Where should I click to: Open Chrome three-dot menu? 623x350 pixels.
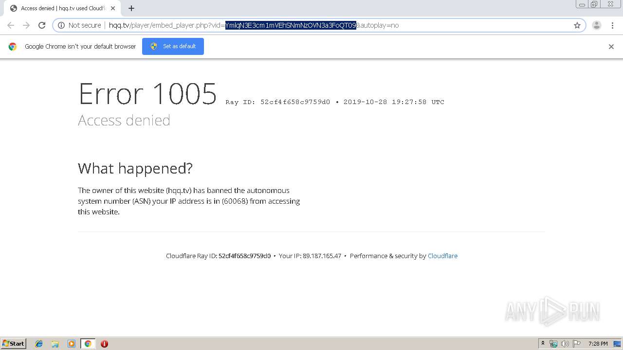(612, 25)
